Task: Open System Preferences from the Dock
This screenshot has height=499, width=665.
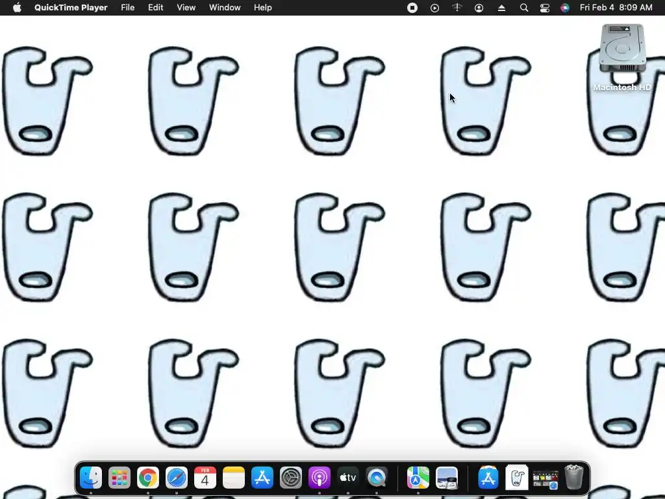Action: point(291,478)
